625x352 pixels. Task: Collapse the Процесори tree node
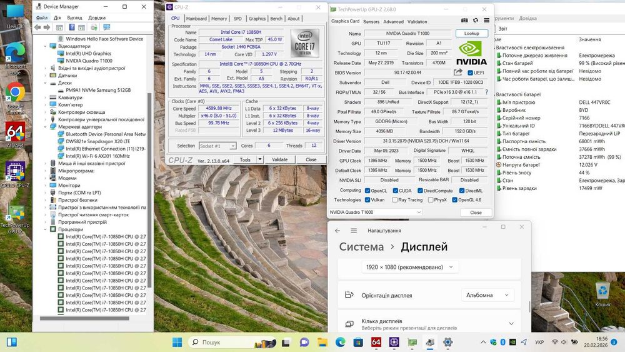(x=45, y=229)
